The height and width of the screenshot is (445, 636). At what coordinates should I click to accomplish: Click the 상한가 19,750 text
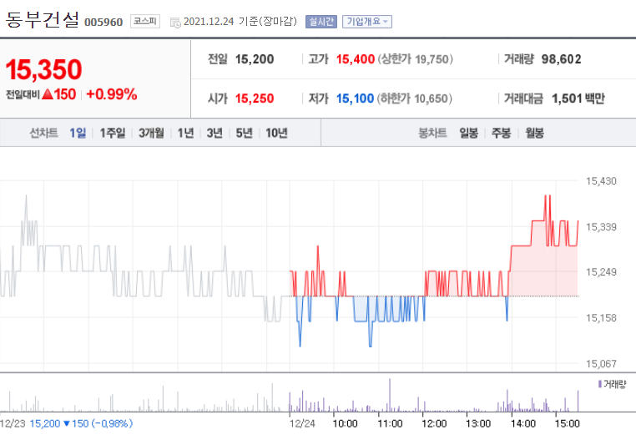click(416, 59)
